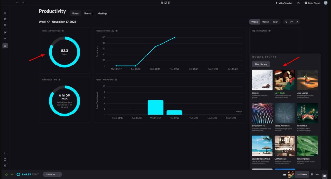Toggle the green power icon in bottom bar
The height and width of the screenshot is (179, 331).
(6, 174)
